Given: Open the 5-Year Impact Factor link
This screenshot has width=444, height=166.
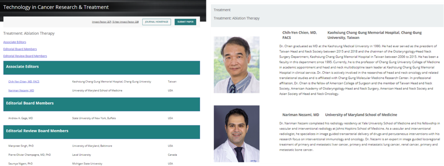Looking at the screenshot, I should click(126, 22).
